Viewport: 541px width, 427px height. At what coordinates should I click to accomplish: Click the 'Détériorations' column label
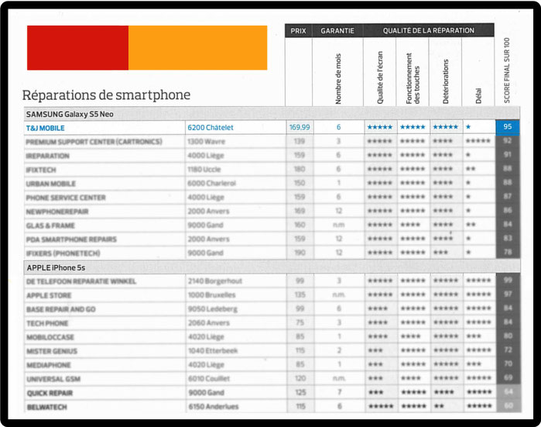click(446, 81)
